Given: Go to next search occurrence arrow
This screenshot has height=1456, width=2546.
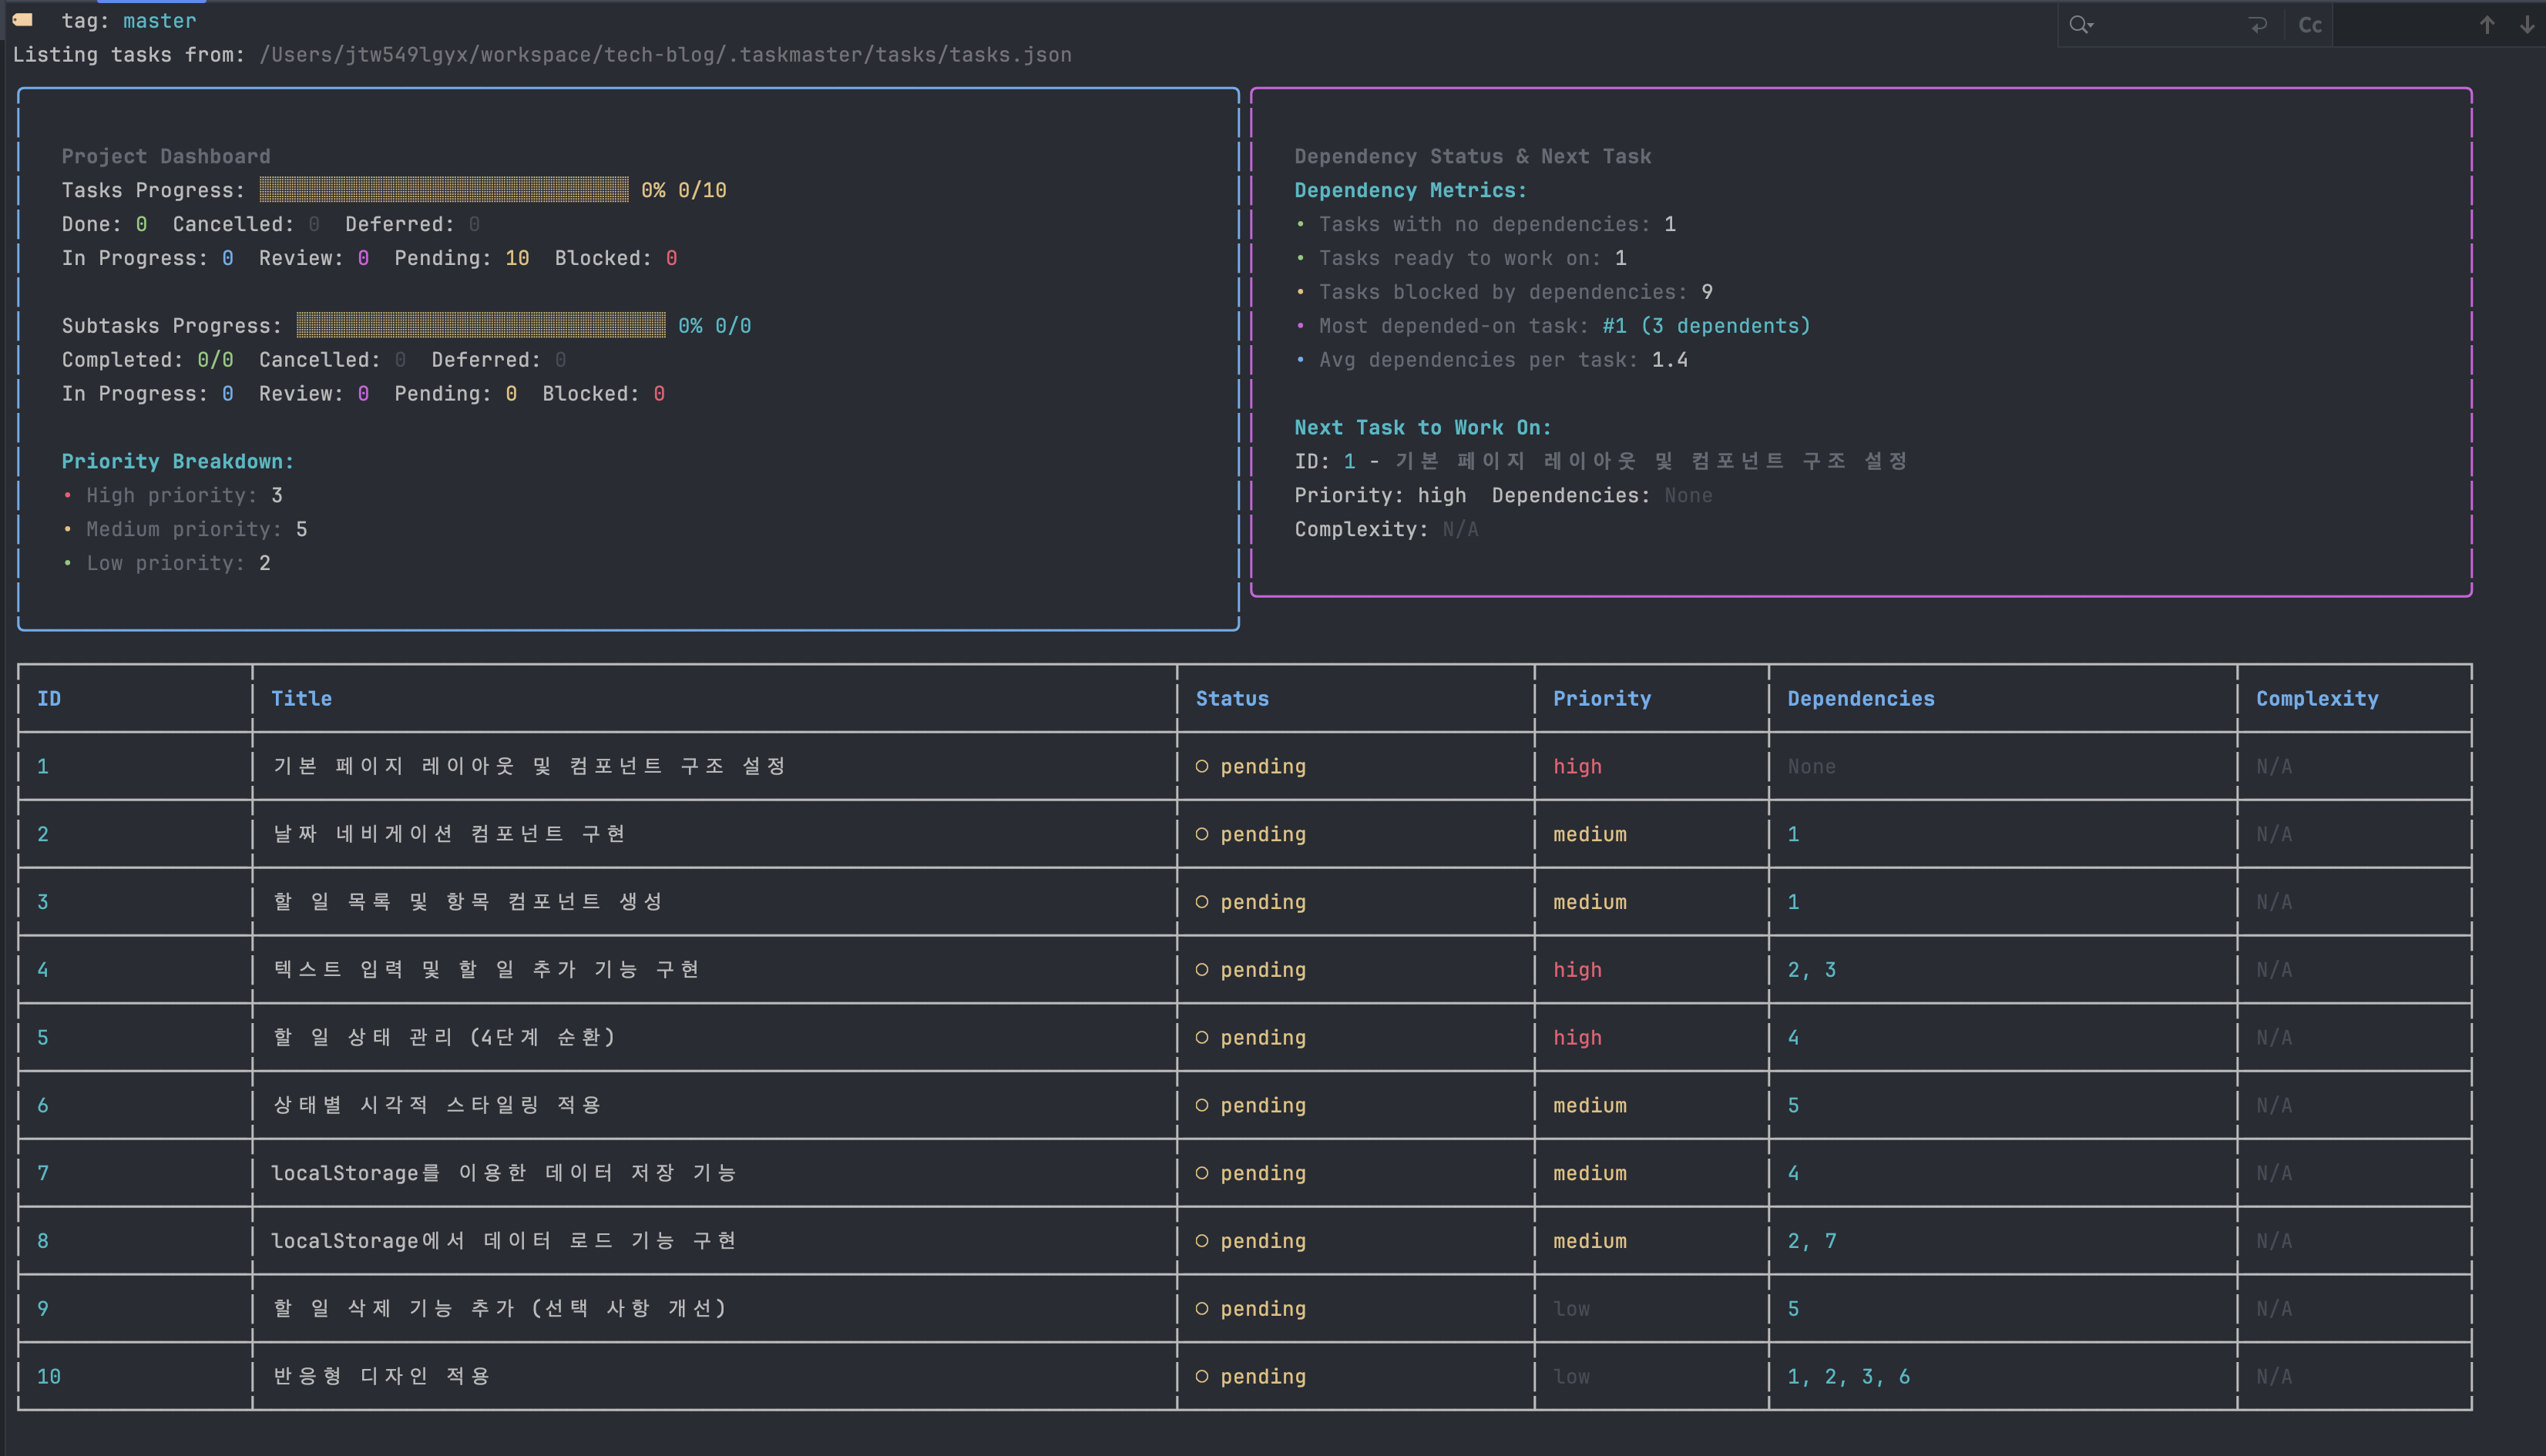Looking at the screenshot, I should coord(2526,25).
